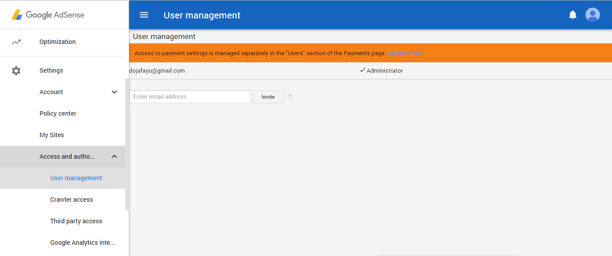This screenshot has height=256, width=612.
Task: Open the Policy center page
Action: (58, 113)
